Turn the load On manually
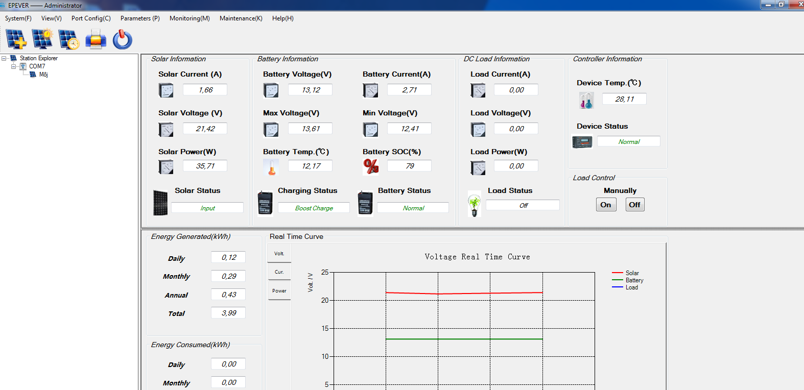 (x=606, y=205)
